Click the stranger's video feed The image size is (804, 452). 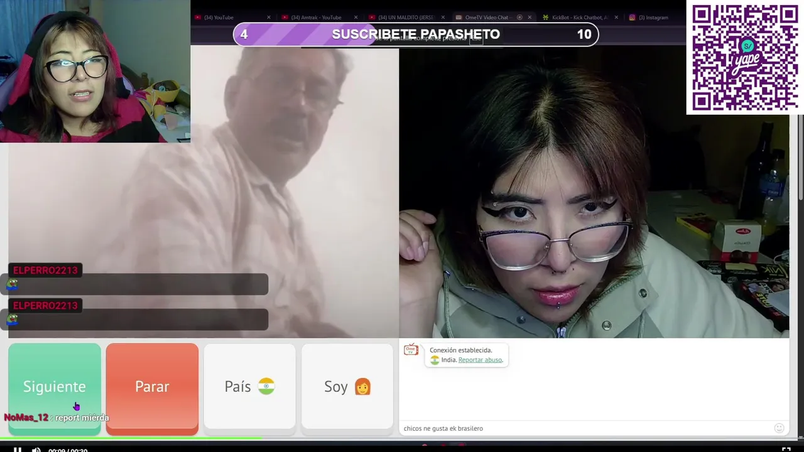pos(204,193)
